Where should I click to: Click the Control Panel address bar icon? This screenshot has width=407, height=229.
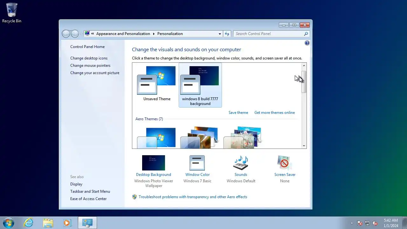(87, 33)
